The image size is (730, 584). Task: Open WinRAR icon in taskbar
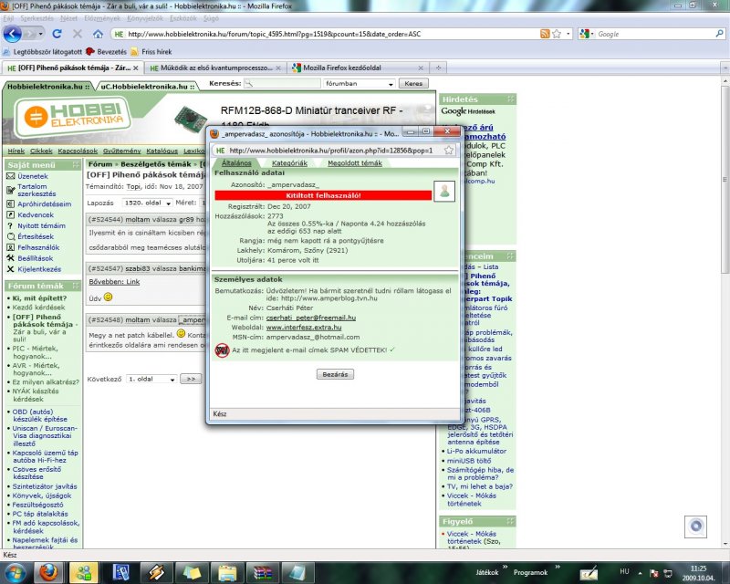pos(262,572)
